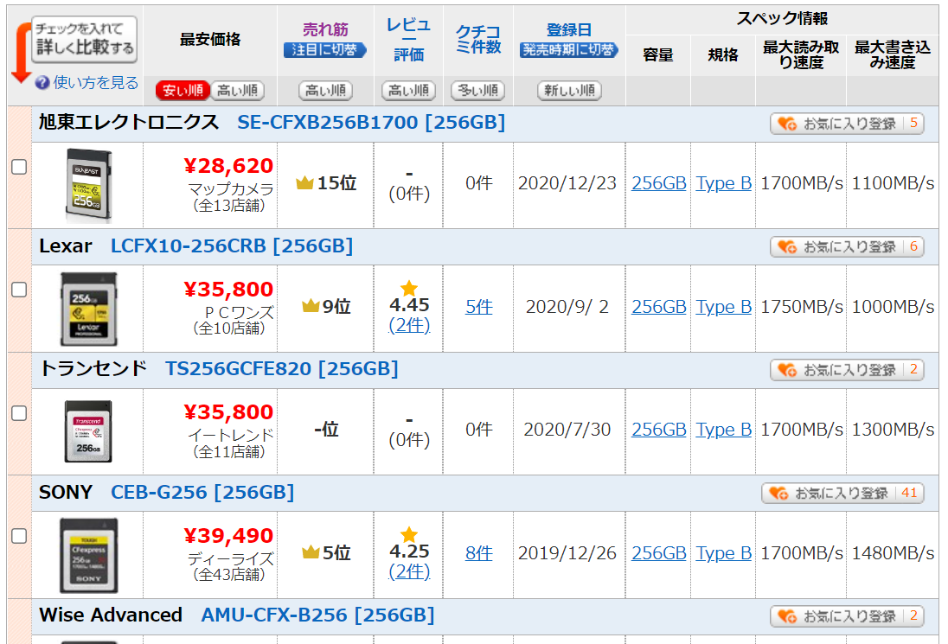Click the star above 4.45 rating

(x=409, y=288)
